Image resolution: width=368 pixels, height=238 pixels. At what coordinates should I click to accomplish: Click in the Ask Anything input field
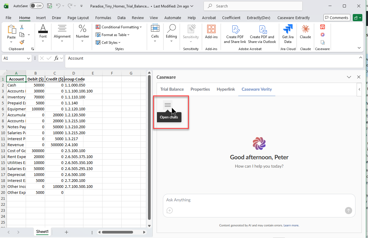(x=259, y=200)
